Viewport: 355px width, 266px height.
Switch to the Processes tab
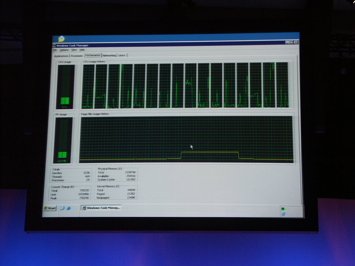click(77, 56)
